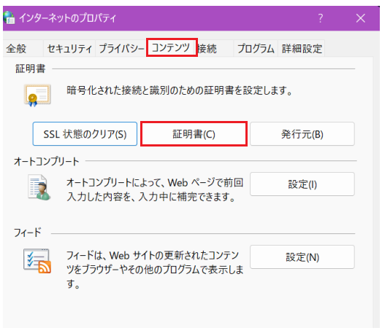Image resolution: width=382 pixels, height=336 pixels.
Task: Open AutoComplete 設定(I) button
Action: point(302,184)
